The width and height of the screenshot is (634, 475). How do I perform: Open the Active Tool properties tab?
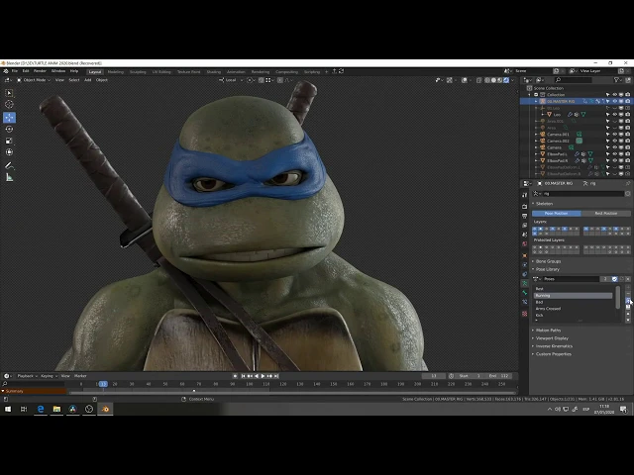point(524,195)
